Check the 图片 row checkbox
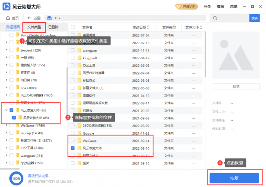 [x=72, y=163]
